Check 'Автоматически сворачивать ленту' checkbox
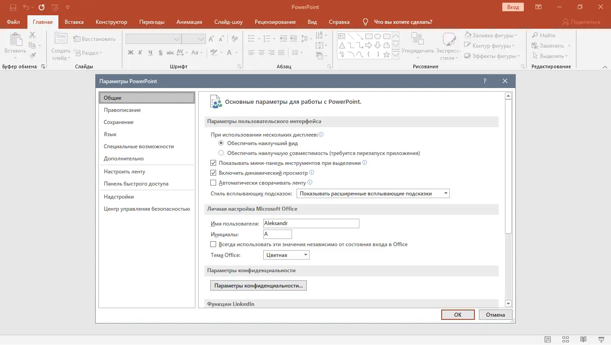 [x=213, y=183]
